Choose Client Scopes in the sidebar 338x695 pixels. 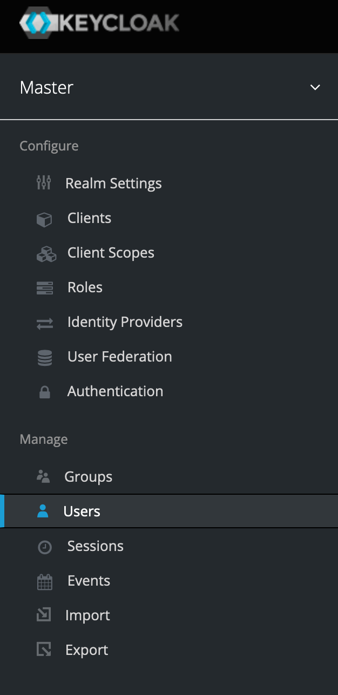(111, 253)
